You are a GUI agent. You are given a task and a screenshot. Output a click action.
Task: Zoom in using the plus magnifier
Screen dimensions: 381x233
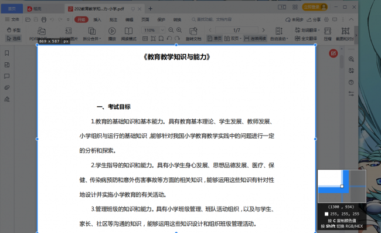179,30
